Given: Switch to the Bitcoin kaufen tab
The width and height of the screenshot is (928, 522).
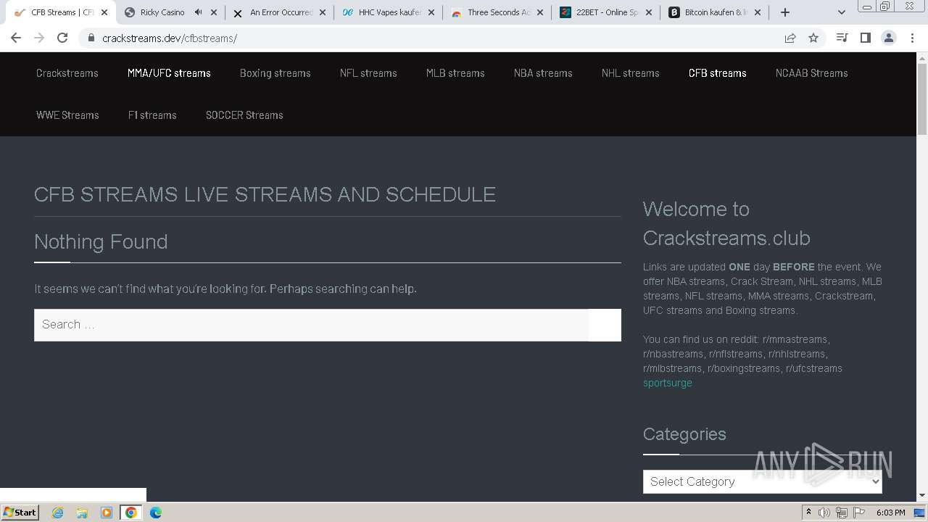Looking at the screenshot, I should (716, 12).
